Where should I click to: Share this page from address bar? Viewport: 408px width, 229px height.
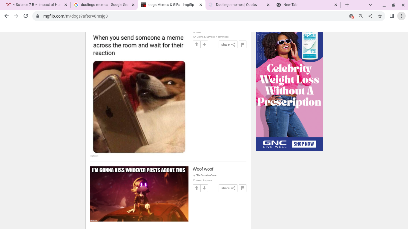point(370,16)
